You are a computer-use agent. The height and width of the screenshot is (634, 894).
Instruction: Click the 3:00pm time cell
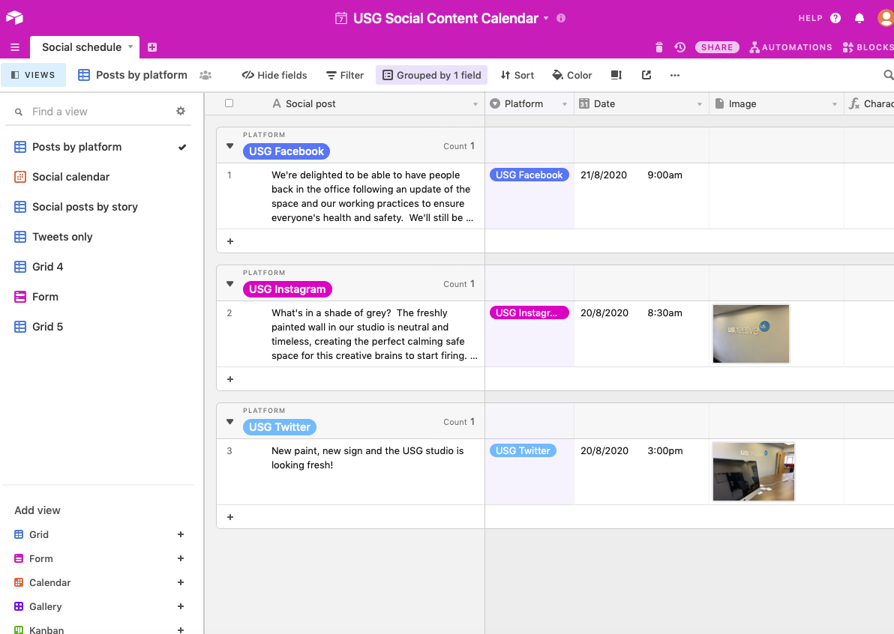pos(664,450)
